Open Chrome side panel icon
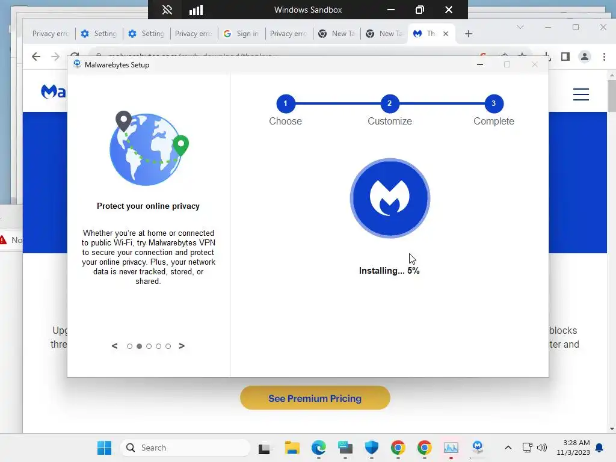This screenshot has width=616, height=462. coord(565,57)
